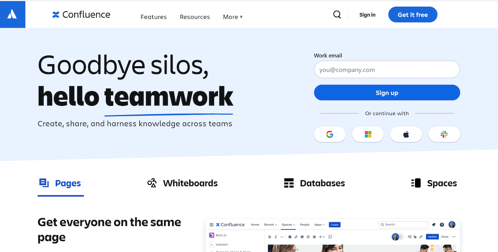This screenshot has height=252, width=498.
Task: Click the add collaborator avatar in preview
Action: tap(400, 237)
